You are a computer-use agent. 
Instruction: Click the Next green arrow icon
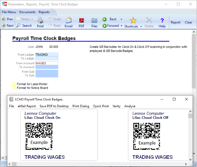[3, 26]
